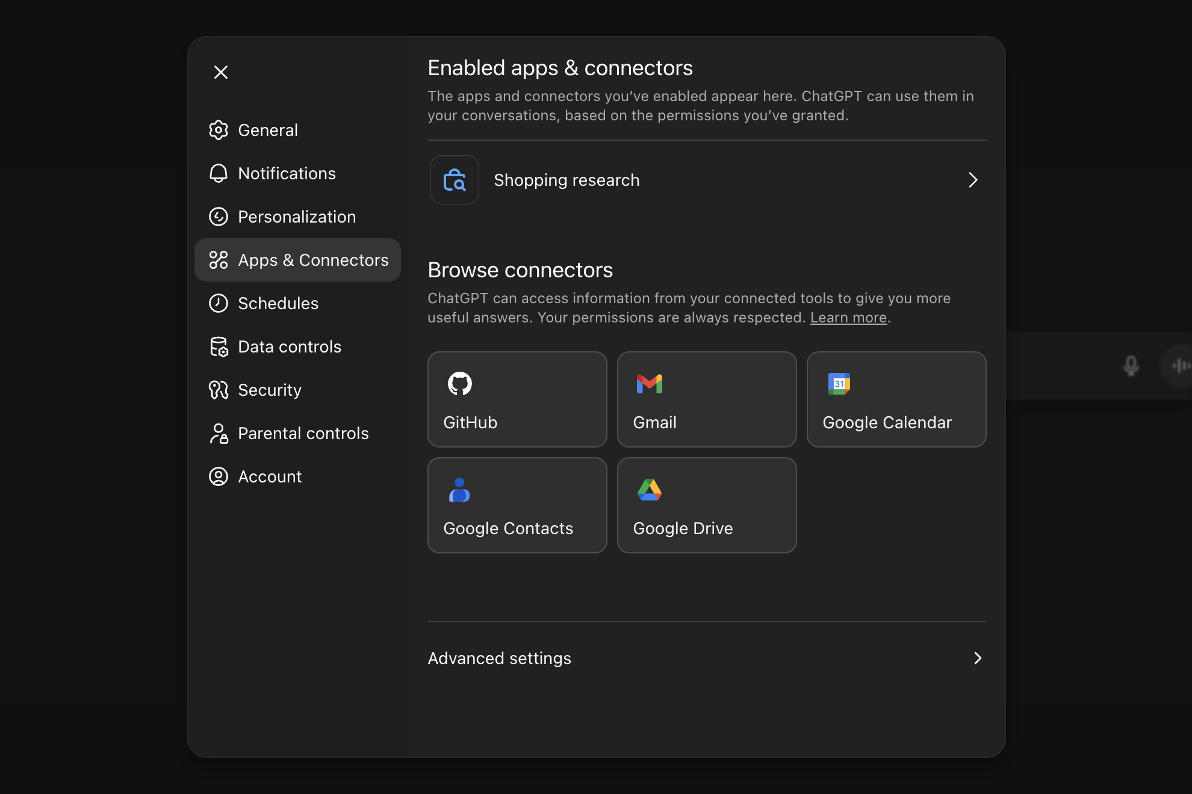Select Data controls in the sidebar
This screenshot has height=794, width=1192.
tap(290, 346)
